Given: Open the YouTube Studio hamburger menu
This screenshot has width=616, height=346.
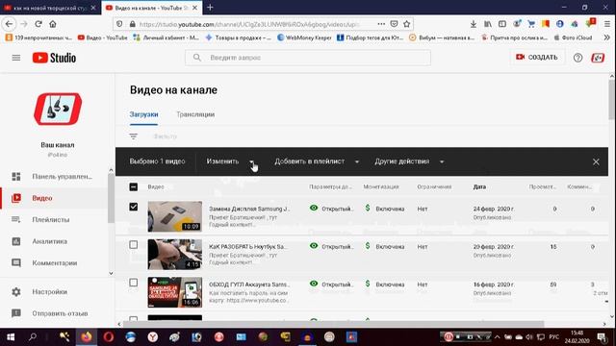Looking at the screenshot, I should point(16,58).
